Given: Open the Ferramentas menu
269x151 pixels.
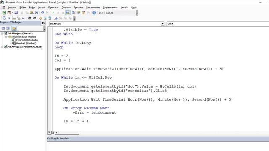Looking at the screenshot, I should pos(93,8).
